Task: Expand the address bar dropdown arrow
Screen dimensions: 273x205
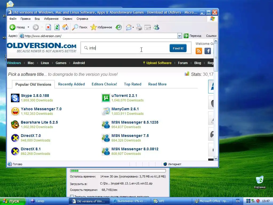Action: (x=179, y=36)
